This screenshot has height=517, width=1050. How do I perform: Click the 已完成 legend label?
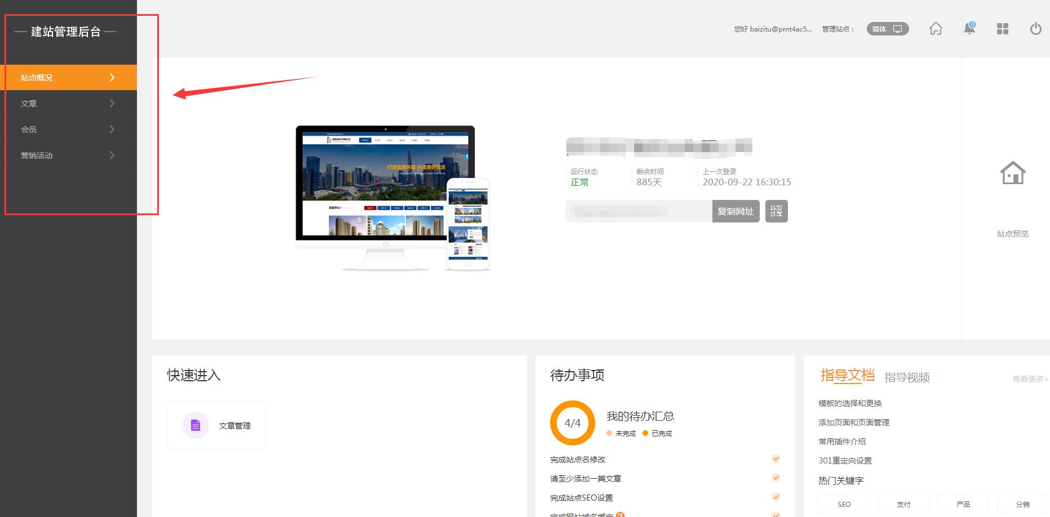point(662,433)
